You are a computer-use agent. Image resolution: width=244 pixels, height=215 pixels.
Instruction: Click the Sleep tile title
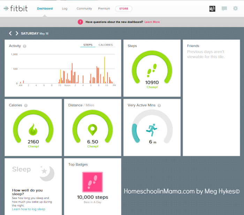pos(22,169)
